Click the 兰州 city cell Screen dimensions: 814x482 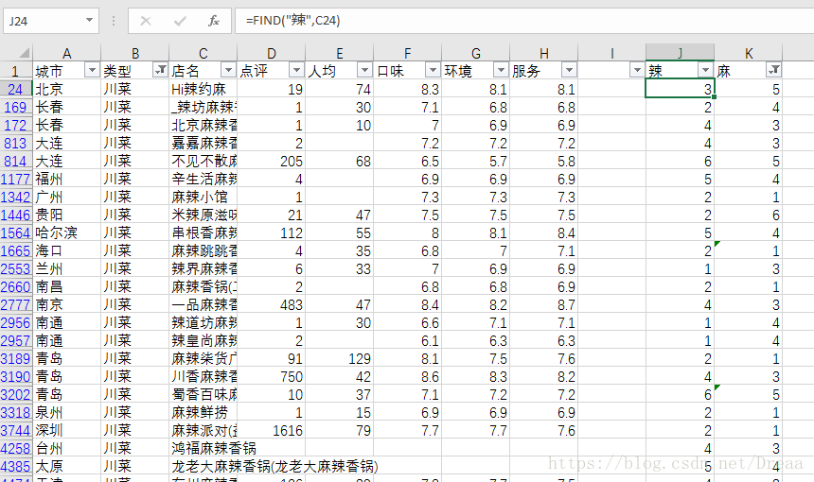tap(67, 269)
